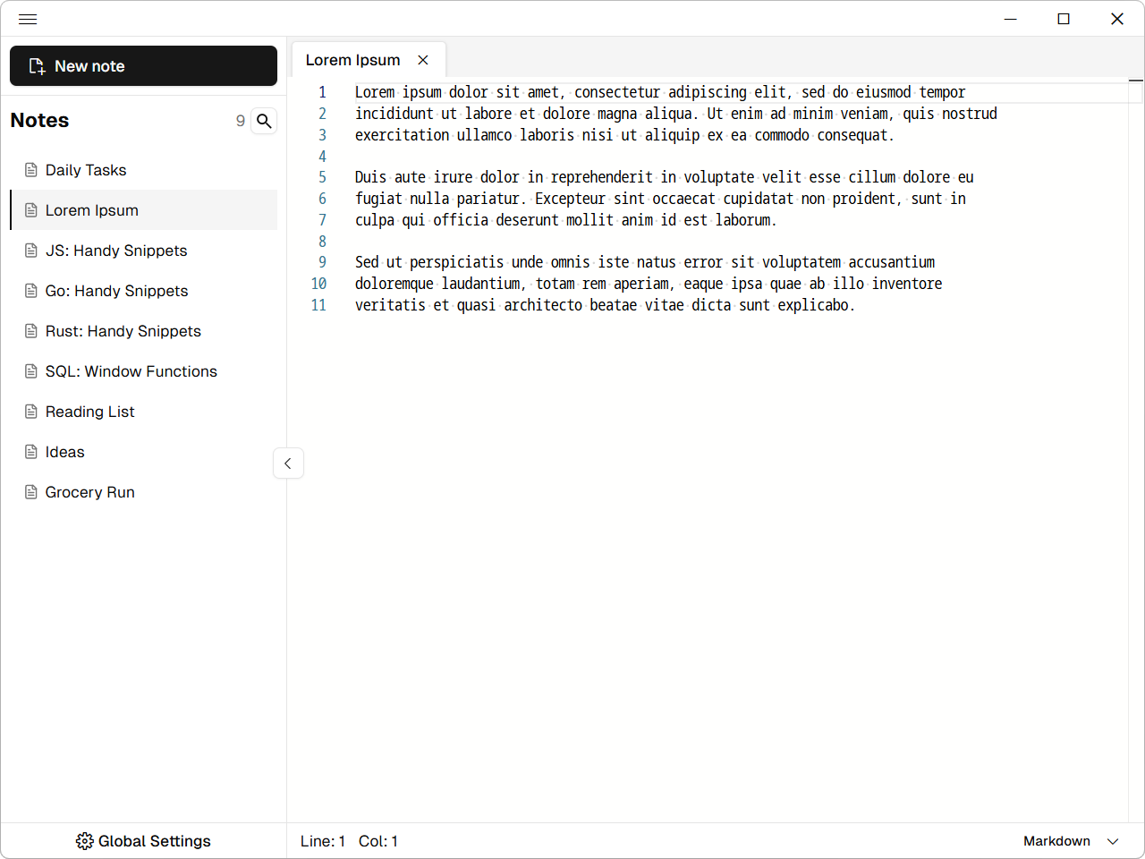The width and height of the screenshot is (1145, 859).
Task: Click text 'veritatis et quasi architecto'
Action: pos(469,305)
